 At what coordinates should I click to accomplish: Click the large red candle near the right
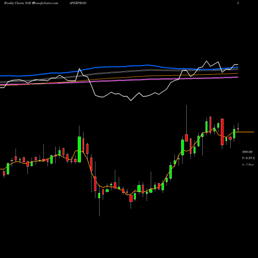[x=222, y=132]
